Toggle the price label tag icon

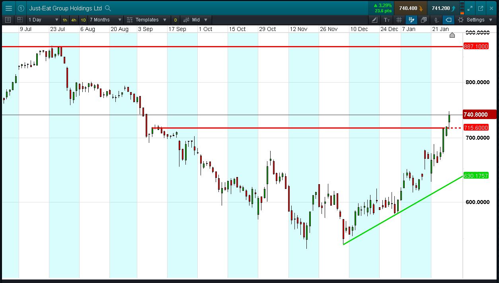tap(448, 20)
